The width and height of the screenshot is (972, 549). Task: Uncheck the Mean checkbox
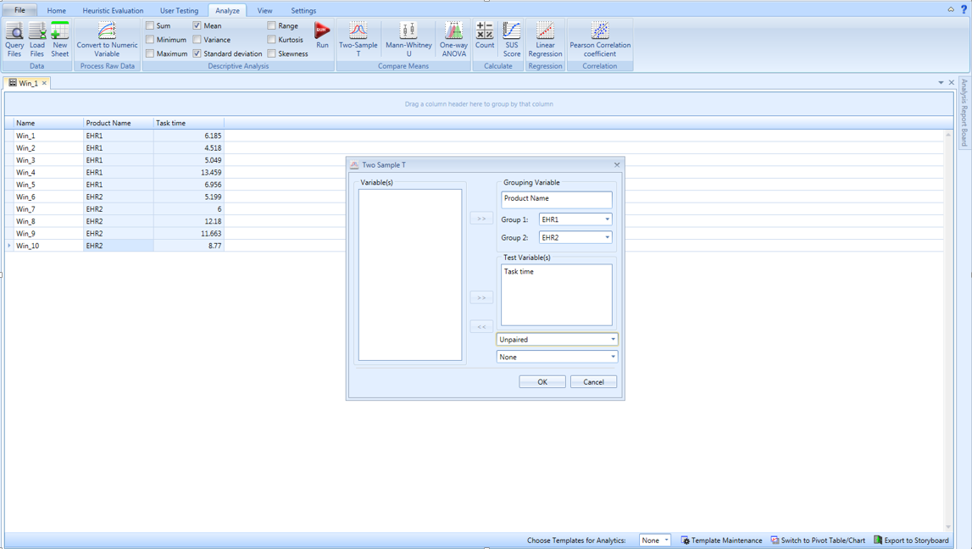tap(197, 25)
